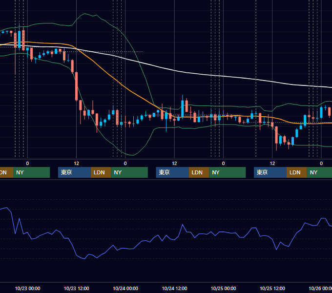
Task: Click the 10/23 00:00 time axis label
Action: [x=27, y=288]
